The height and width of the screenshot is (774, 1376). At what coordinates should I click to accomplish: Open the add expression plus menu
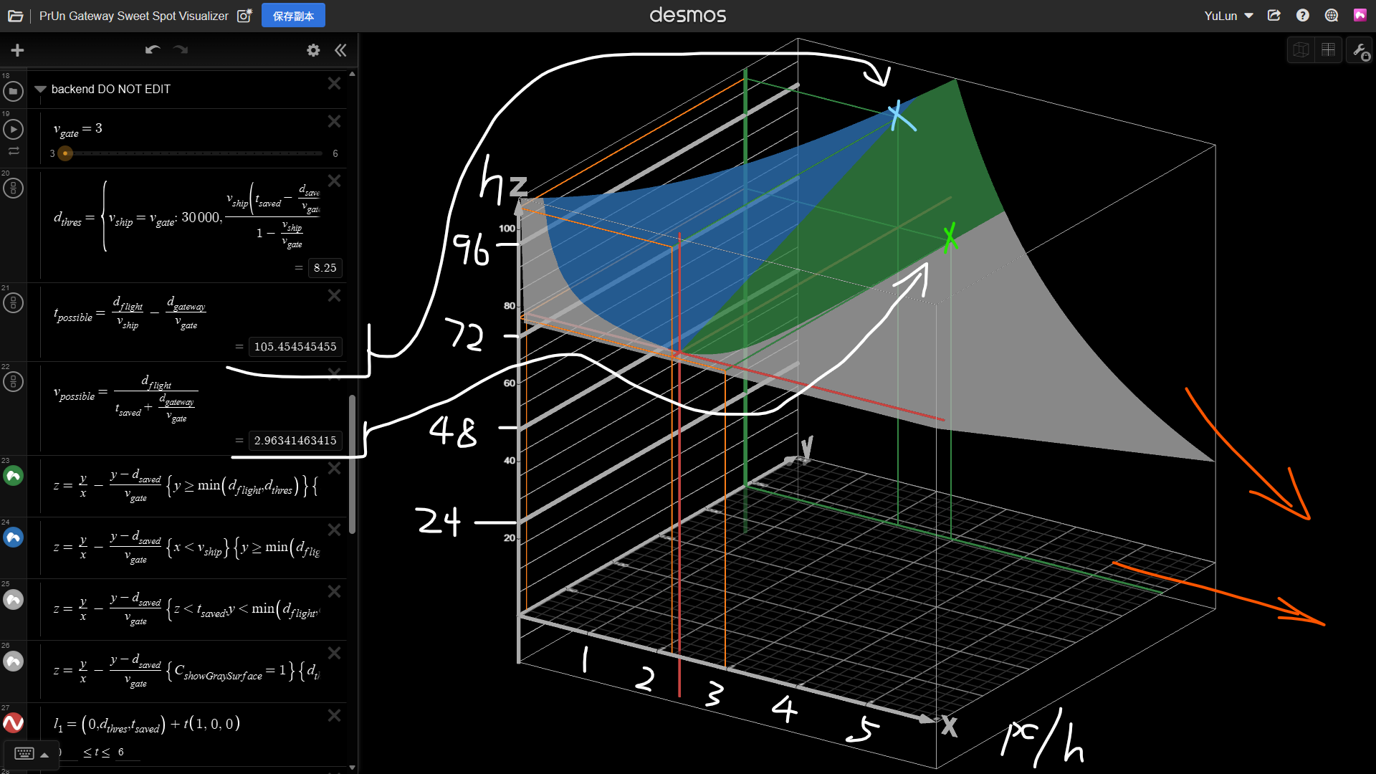(18, 50)
